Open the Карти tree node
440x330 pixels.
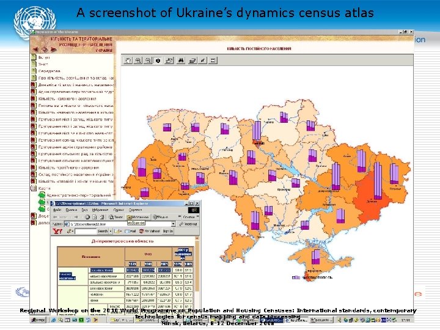point(45,188)
